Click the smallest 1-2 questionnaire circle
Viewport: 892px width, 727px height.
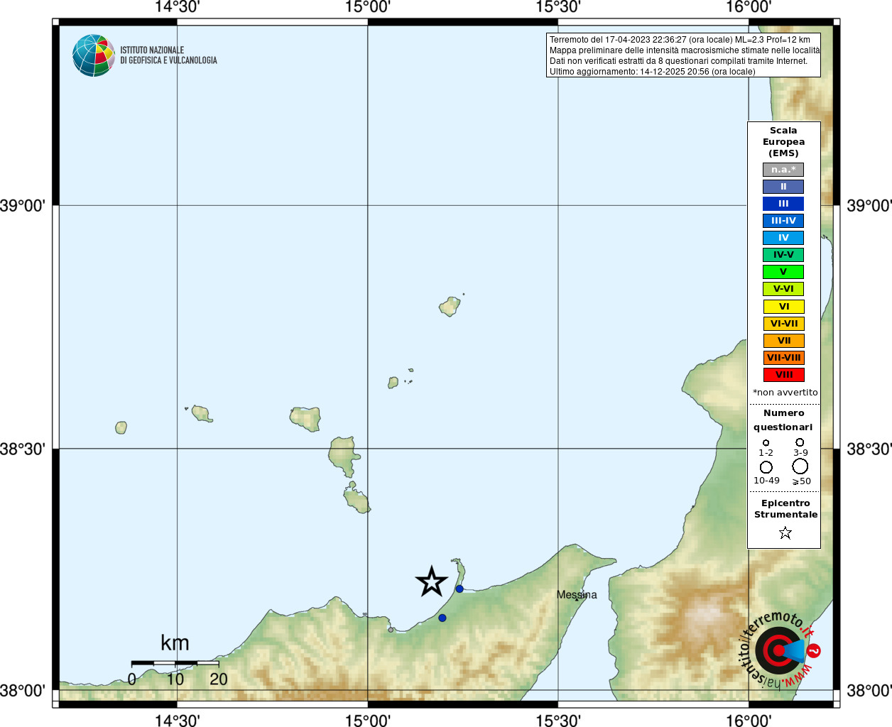(766, 443)
